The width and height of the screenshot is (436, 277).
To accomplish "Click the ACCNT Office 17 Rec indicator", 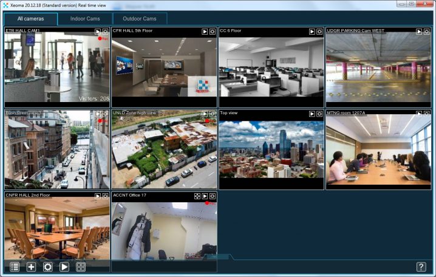I will [x=209, y=203].
